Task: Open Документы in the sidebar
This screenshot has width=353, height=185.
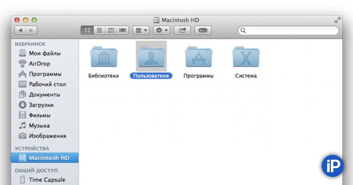Action: [45, 95]
